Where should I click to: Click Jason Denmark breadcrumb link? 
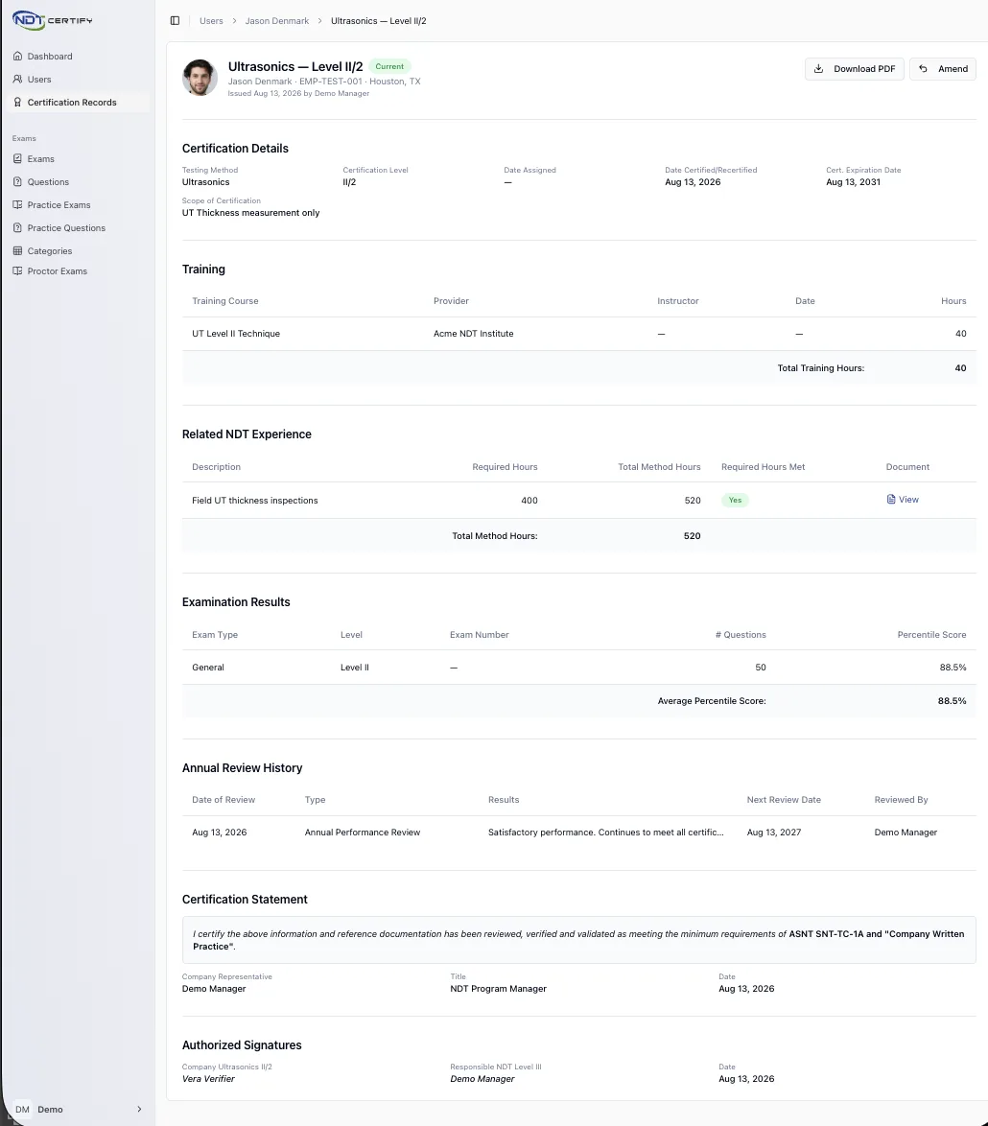276,21
